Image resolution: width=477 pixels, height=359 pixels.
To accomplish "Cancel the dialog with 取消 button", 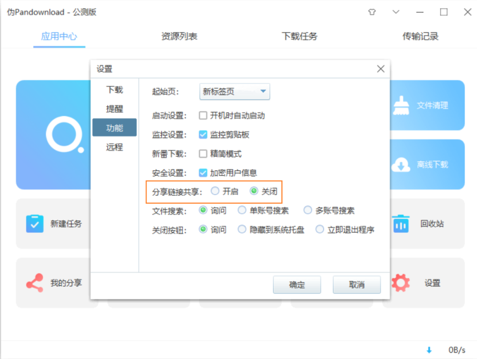I will (356, 284).
